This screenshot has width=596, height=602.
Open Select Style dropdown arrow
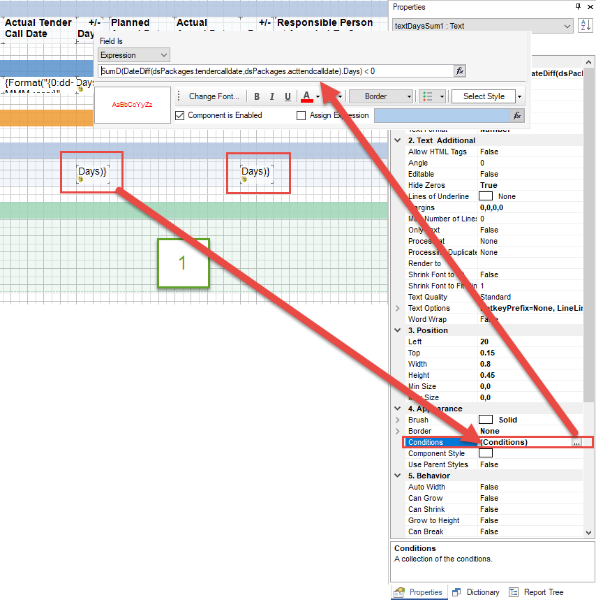pyautogui.click(x=519, y=97)
